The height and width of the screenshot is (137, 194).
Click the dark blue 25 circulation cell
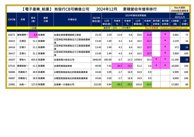tap(185, 60)
